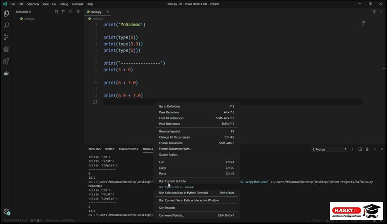The height and width of the screenshot is (224, 387).
Task: Close the terminal panel
Action: [x=382, y=149]
